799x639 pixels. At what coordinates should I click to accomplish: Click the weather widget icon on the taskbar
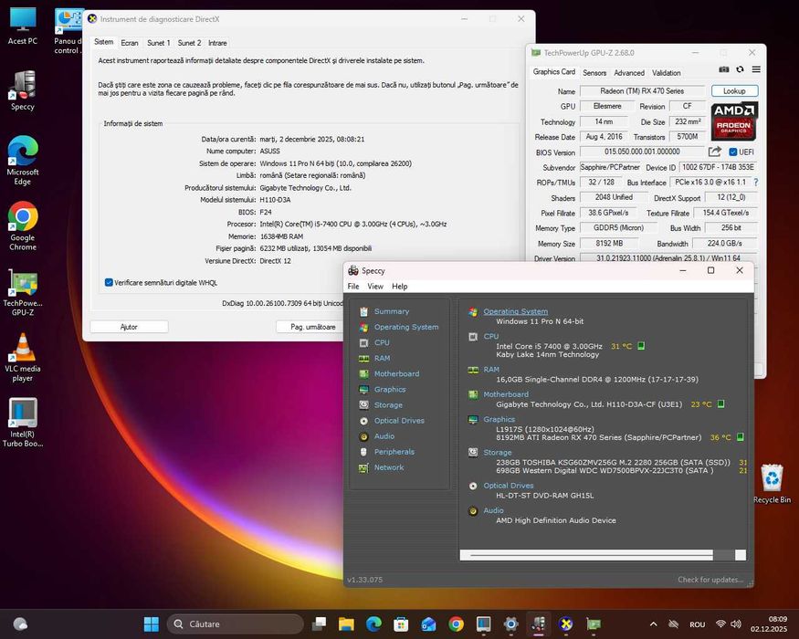click(20, 623)
